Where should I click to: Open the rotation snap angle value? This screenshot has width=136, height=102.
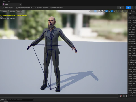point(114,11)
